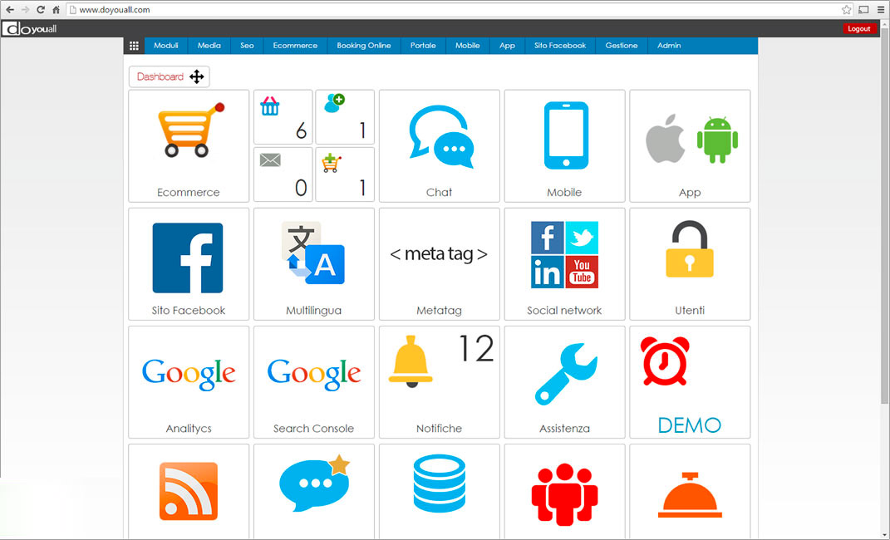This screenshot has height=540, width=890.
Task: Click the Dashboard move arrows icon
Action: 196,76
